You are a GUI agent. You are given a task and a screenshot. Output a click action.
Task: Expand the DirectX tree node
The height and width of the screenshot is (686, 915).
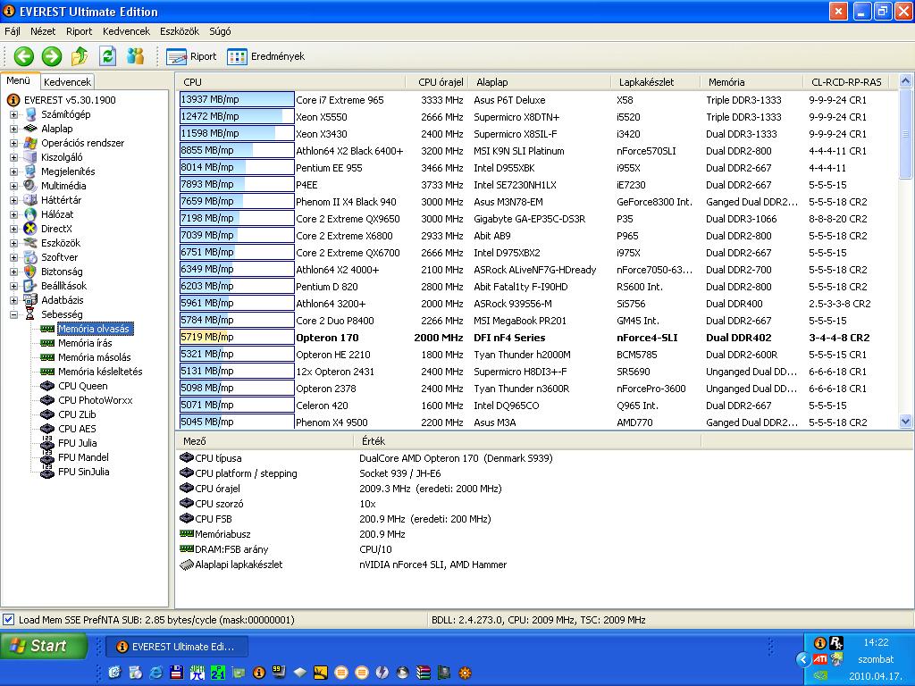(13, 229)
